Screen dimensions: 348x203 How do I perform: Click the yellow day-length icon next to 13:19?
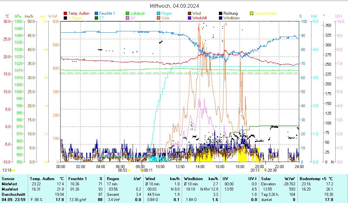click(13, 170)
